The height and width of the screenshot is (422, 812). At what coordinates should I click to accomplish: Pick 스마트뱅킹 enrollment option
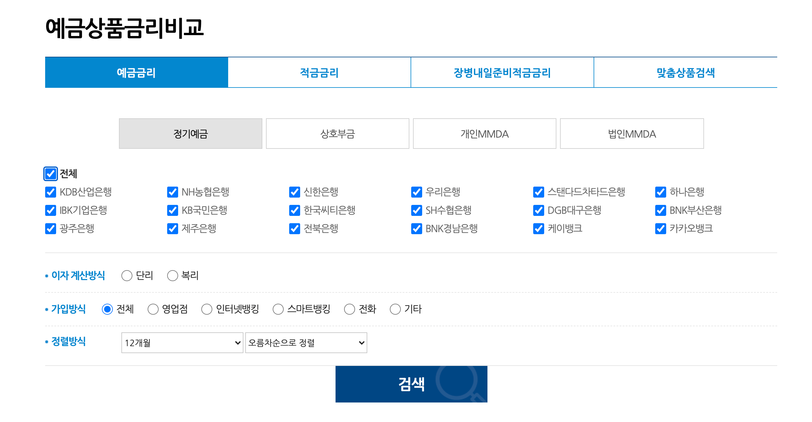[x=278, y=309]
